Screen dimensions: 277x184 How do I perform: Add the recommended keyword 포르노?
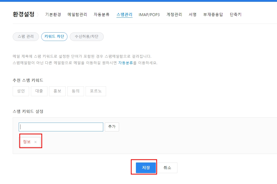point(96,91)
